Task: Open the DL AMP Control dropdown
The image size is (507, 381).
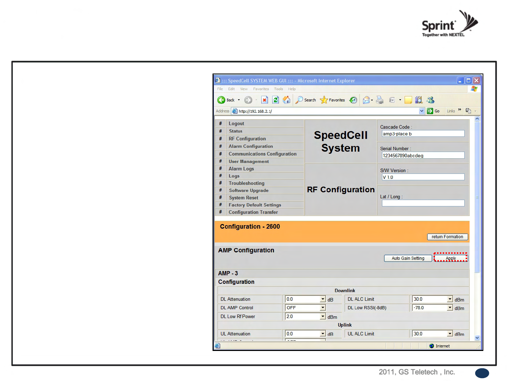Action: [x=323, y=308]
